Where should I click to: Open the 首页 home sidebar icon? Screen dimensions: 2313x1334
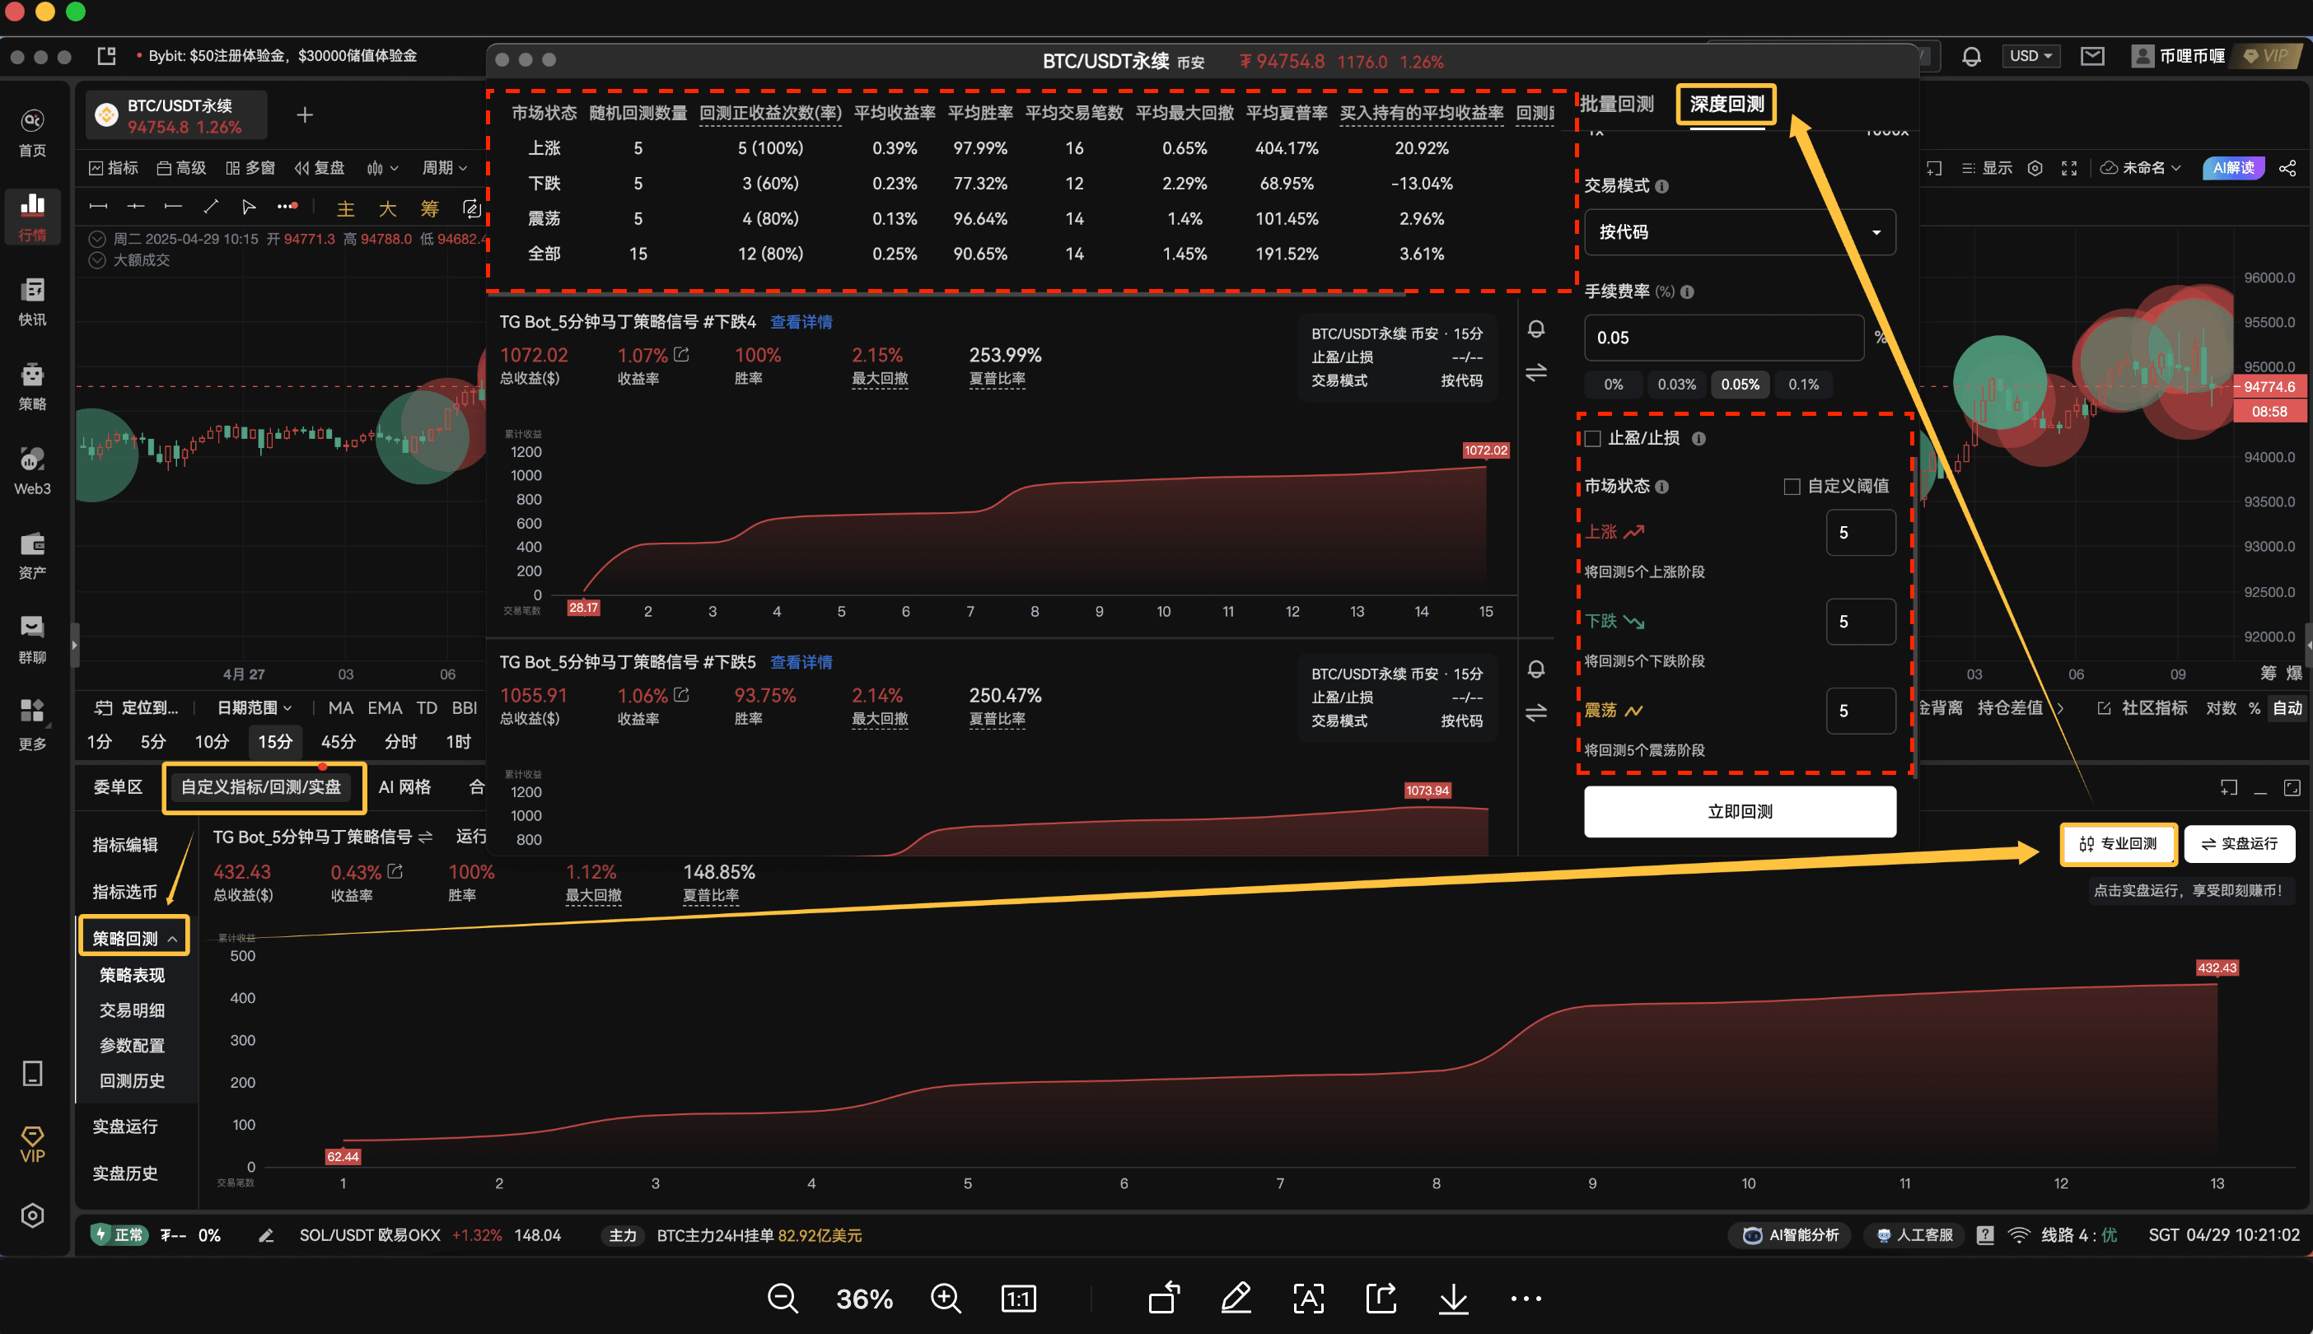coord(32,132)
